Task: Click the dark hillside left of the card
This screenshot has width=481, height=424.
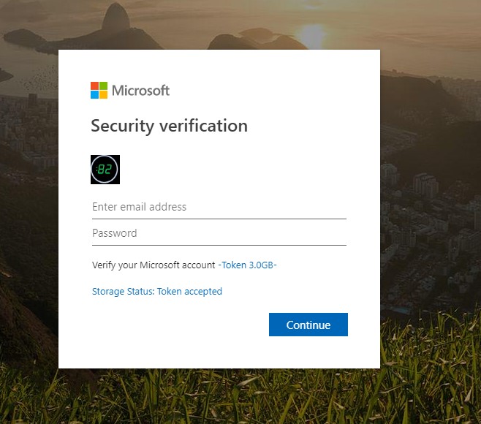Action: tap(26, 292)
